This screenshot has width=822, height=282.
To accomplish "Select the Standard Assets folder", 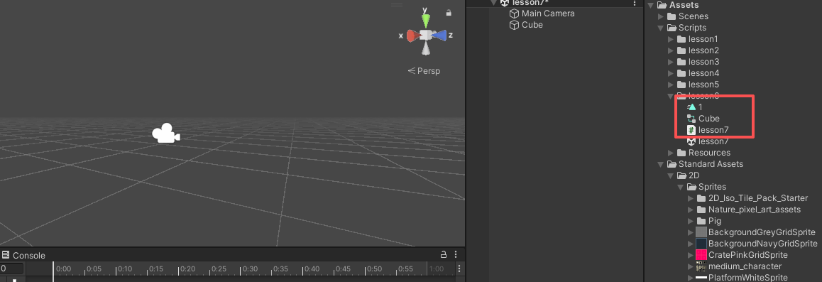I will point(705,164).
